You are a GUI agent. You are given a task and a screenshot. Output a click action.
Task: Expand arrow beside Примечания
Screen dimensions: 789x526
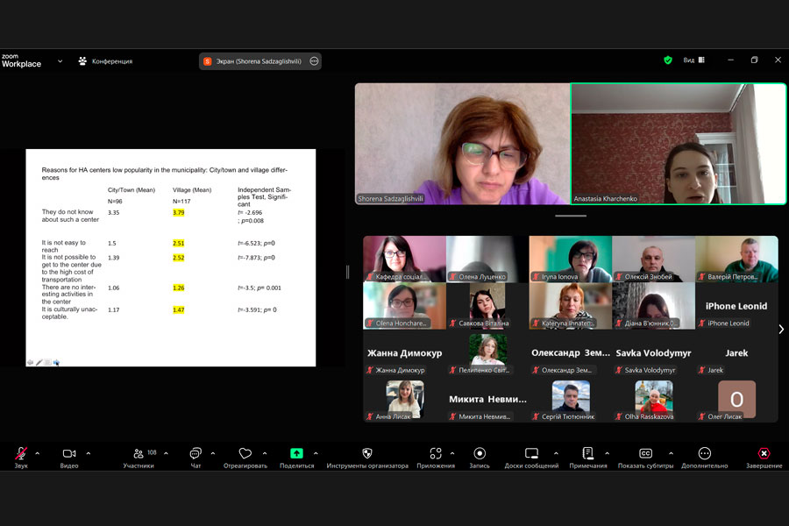[x=608, y=453]
